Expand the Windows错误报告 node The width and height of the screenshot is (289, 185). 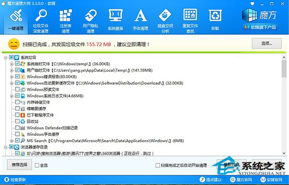[x=12, y=77]
